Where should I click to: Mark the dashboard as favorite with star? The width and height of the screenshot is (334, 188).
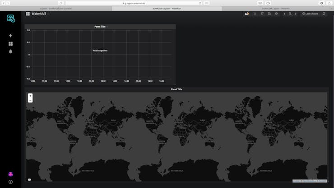tap(255, 14)
